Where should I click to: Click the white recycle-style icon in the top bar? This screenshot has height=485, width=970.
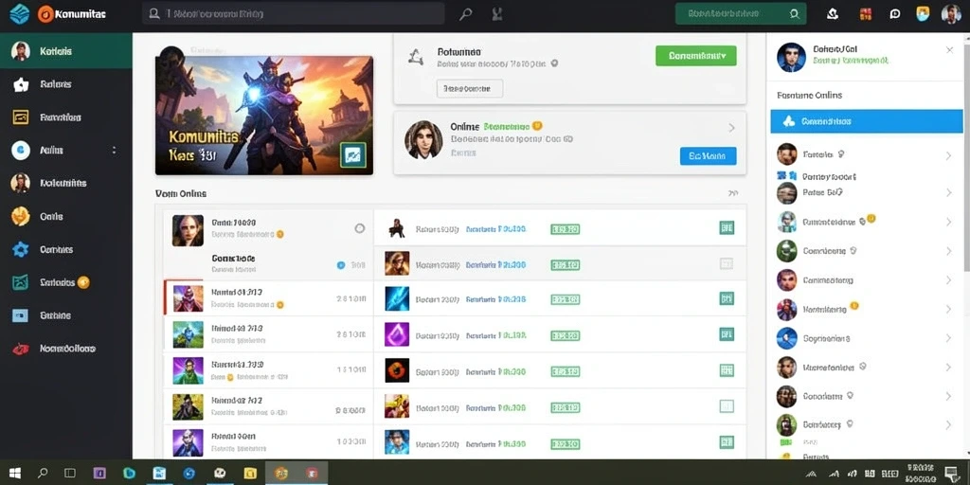point(832,13)
